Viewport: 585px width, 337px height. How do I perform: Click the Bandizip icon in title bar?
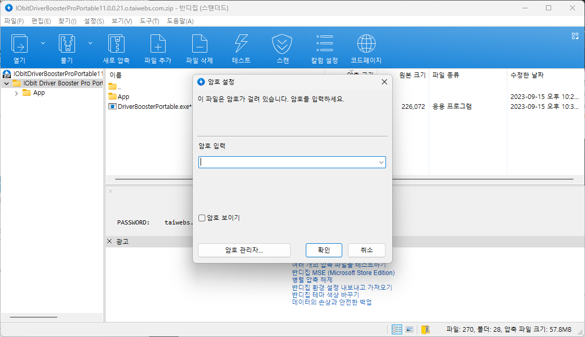tap(8, 8)
